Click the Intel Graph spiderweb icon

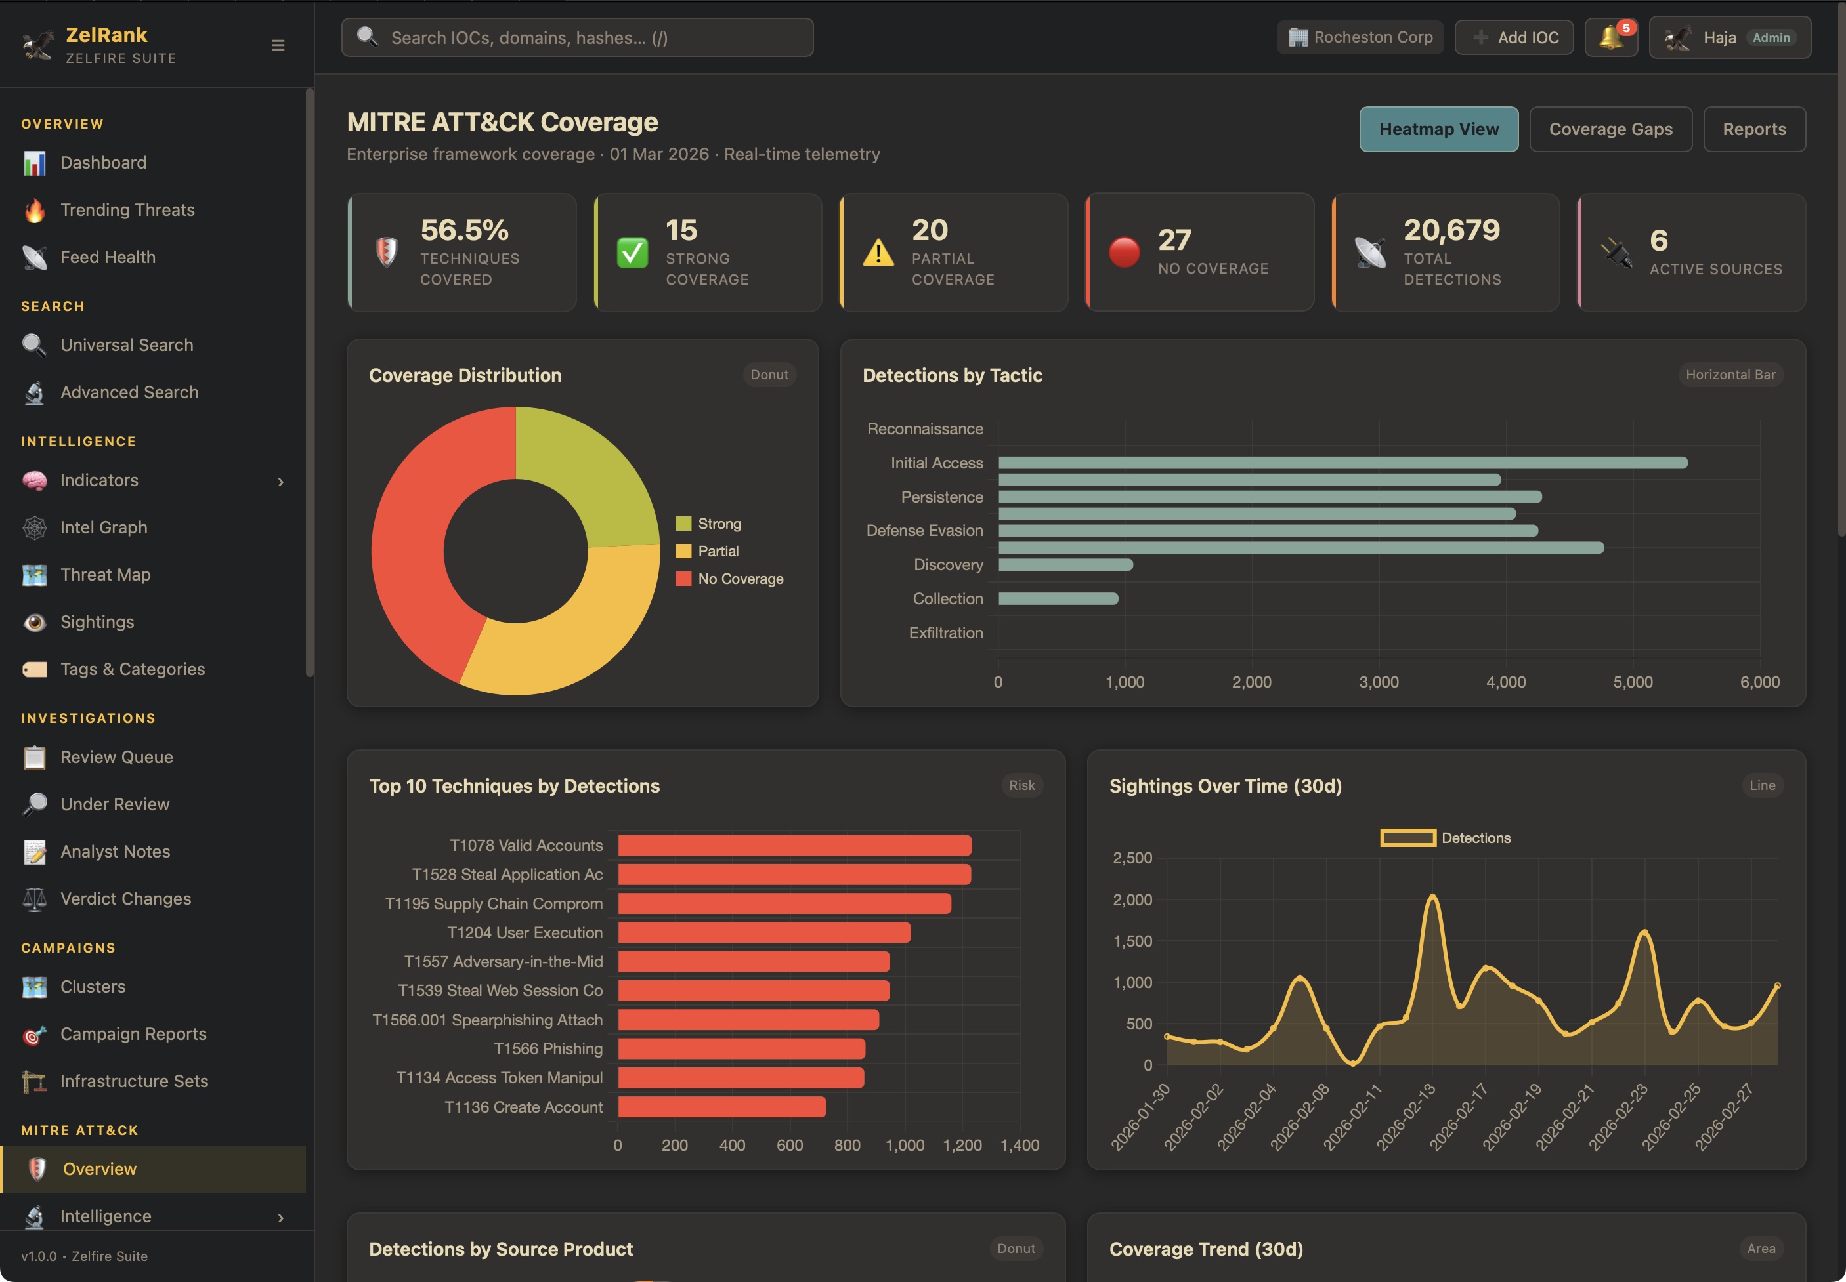click(35, 527)
